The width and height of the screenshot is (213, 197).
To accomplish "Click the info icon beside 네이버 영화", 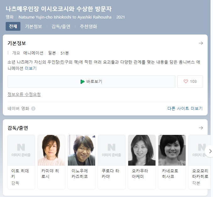I will click(x=33, y=109).
